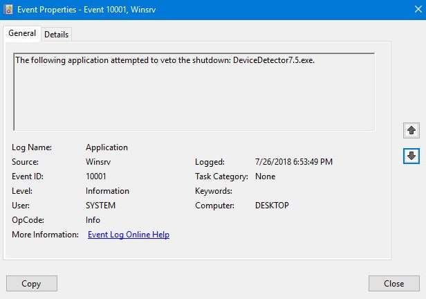Click the up arrow previous event button
Screen dimensions: 426x299
tap(411, 130)
